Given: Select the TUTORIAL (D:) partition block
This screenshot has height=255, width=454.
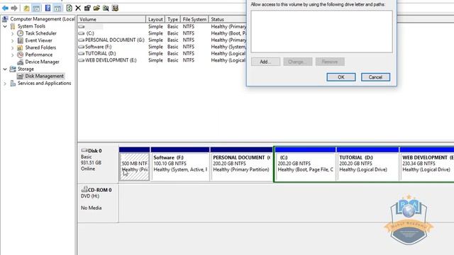Looking at the screenshot, I should pos(367,164).
